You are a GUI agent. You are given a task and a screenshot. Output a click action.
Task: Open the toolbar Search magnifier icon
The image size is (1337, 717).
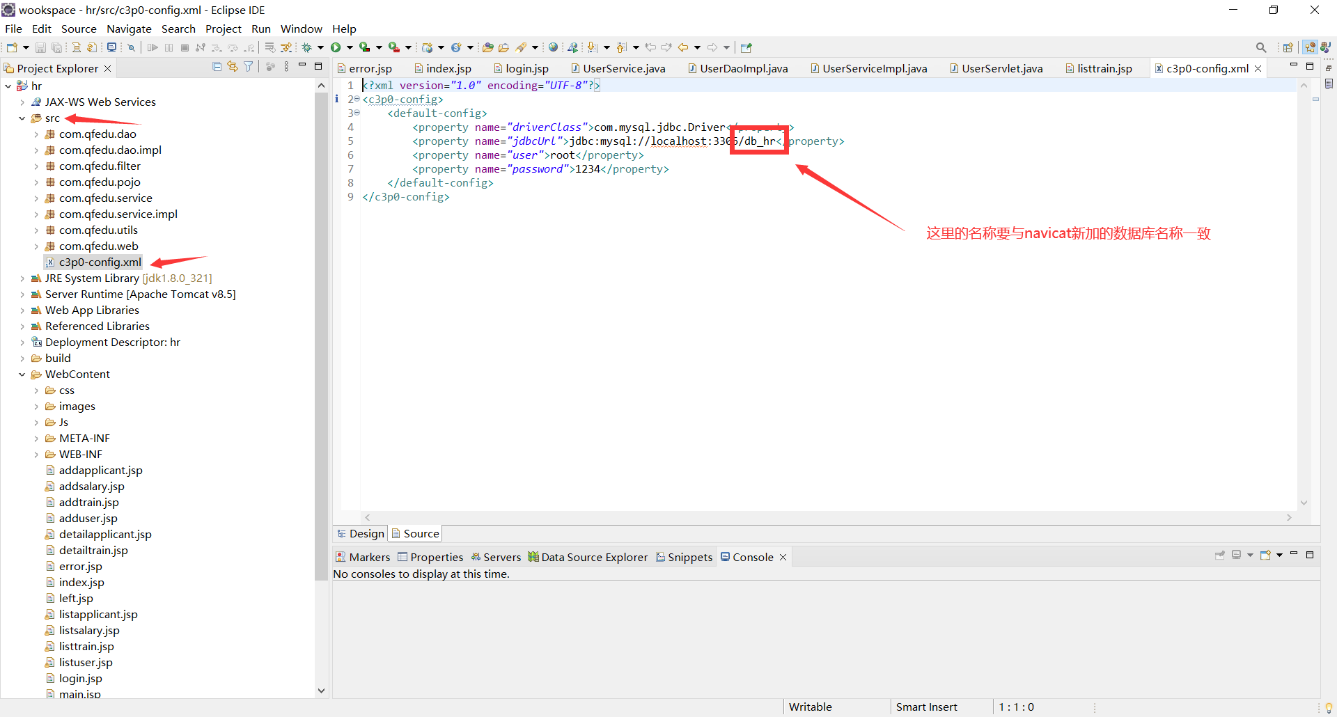click(1261, 47)
